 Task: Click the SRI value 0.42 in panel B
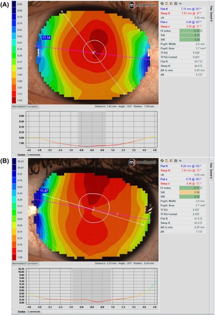click(189, 197)
